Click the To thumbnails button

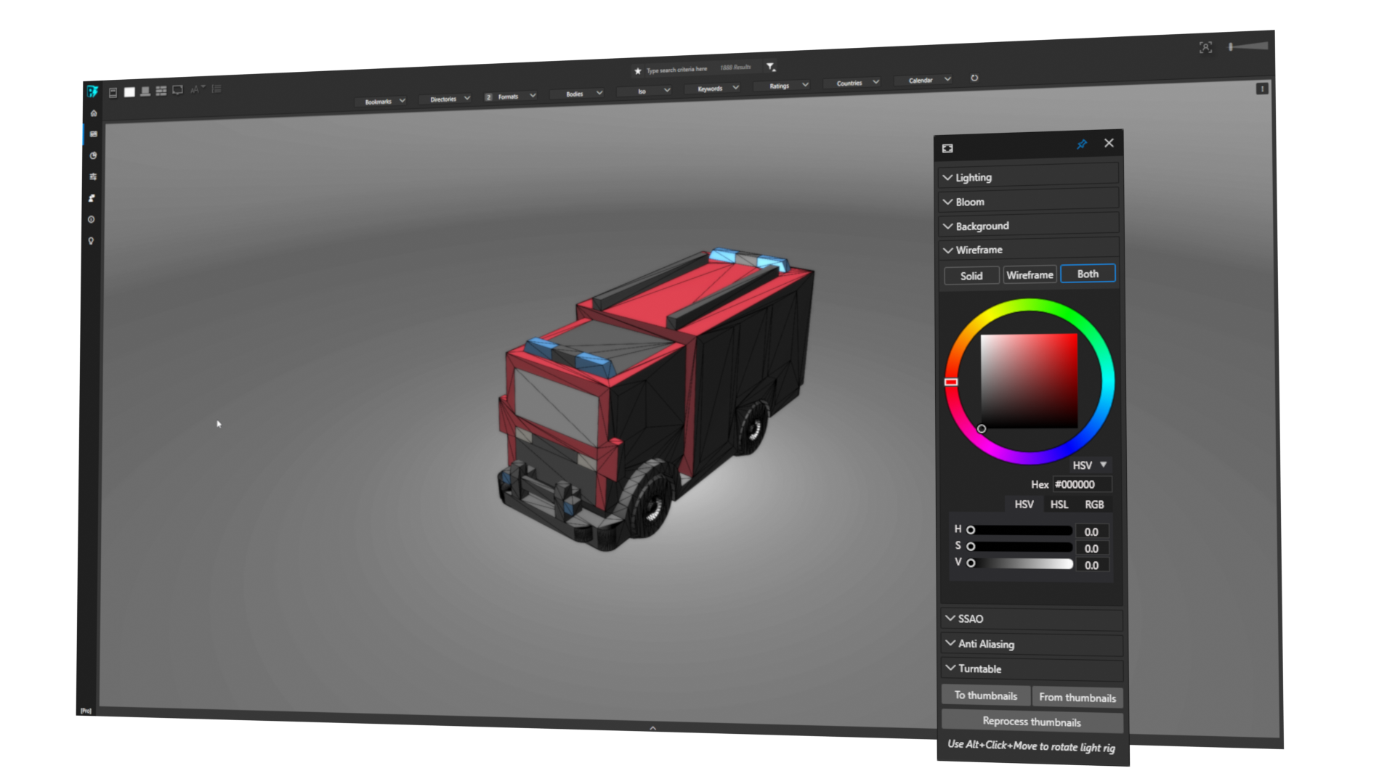pos(985,695)
